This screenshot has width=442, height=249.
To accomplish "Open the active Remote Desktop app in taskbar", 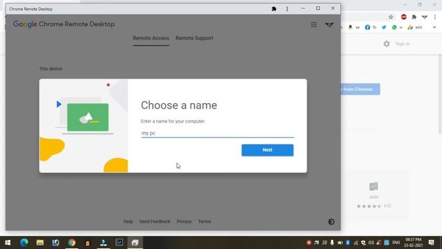I will 135,243.
